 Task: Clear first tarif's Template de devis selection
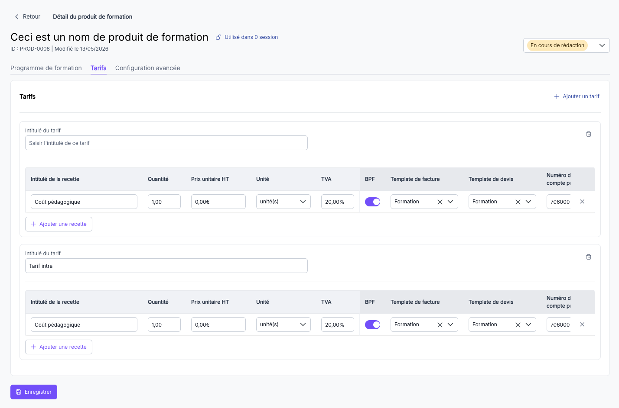pyautogui.click(x=518, y=202)
